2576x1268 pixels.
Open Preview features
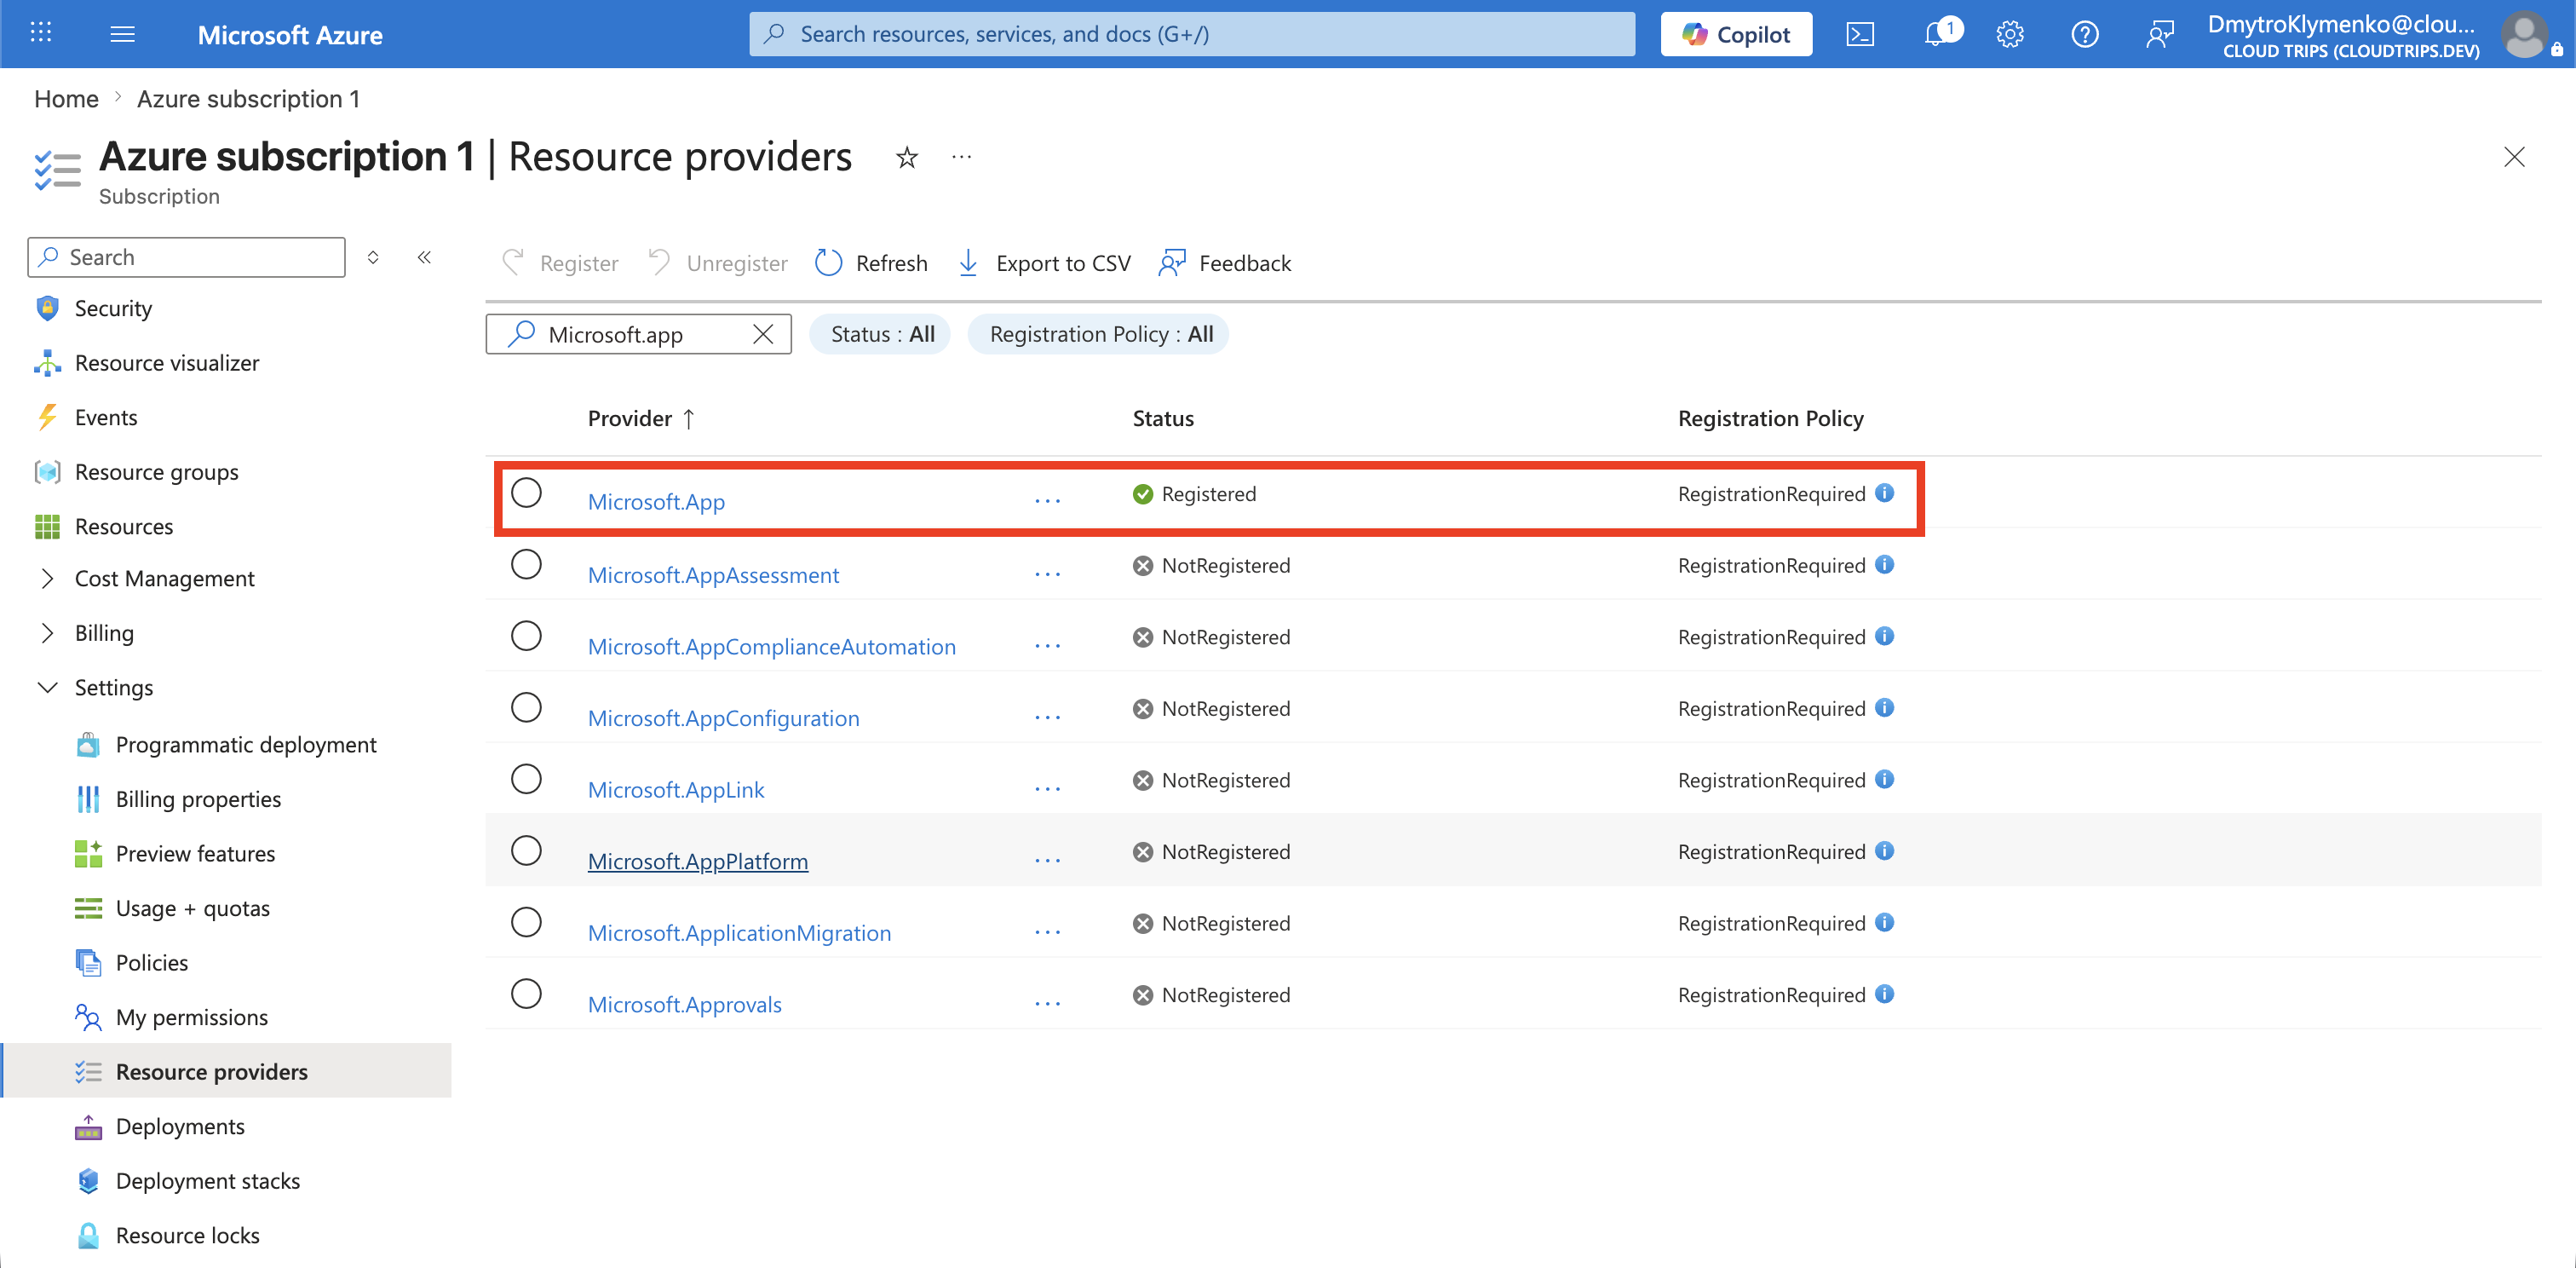click(195, 854)
